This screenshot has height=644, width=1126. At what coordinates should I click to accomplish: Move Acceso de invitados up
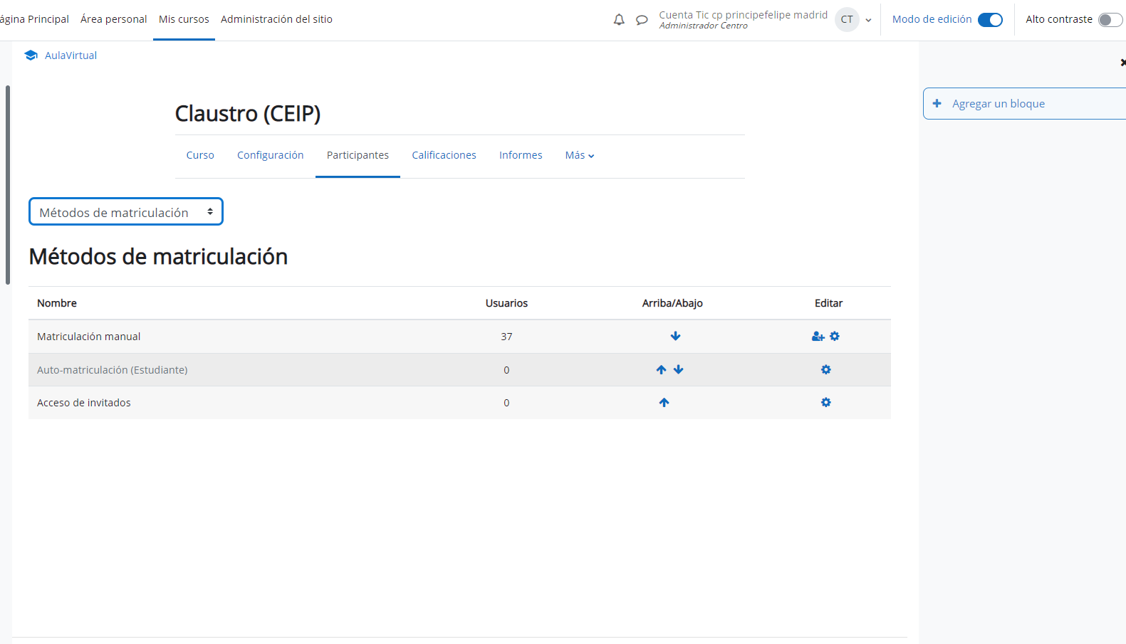pos(664,402)
